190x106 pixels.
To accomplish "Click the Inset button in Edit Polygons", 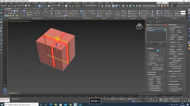I will pyautogui.click(x=159, y=82).
